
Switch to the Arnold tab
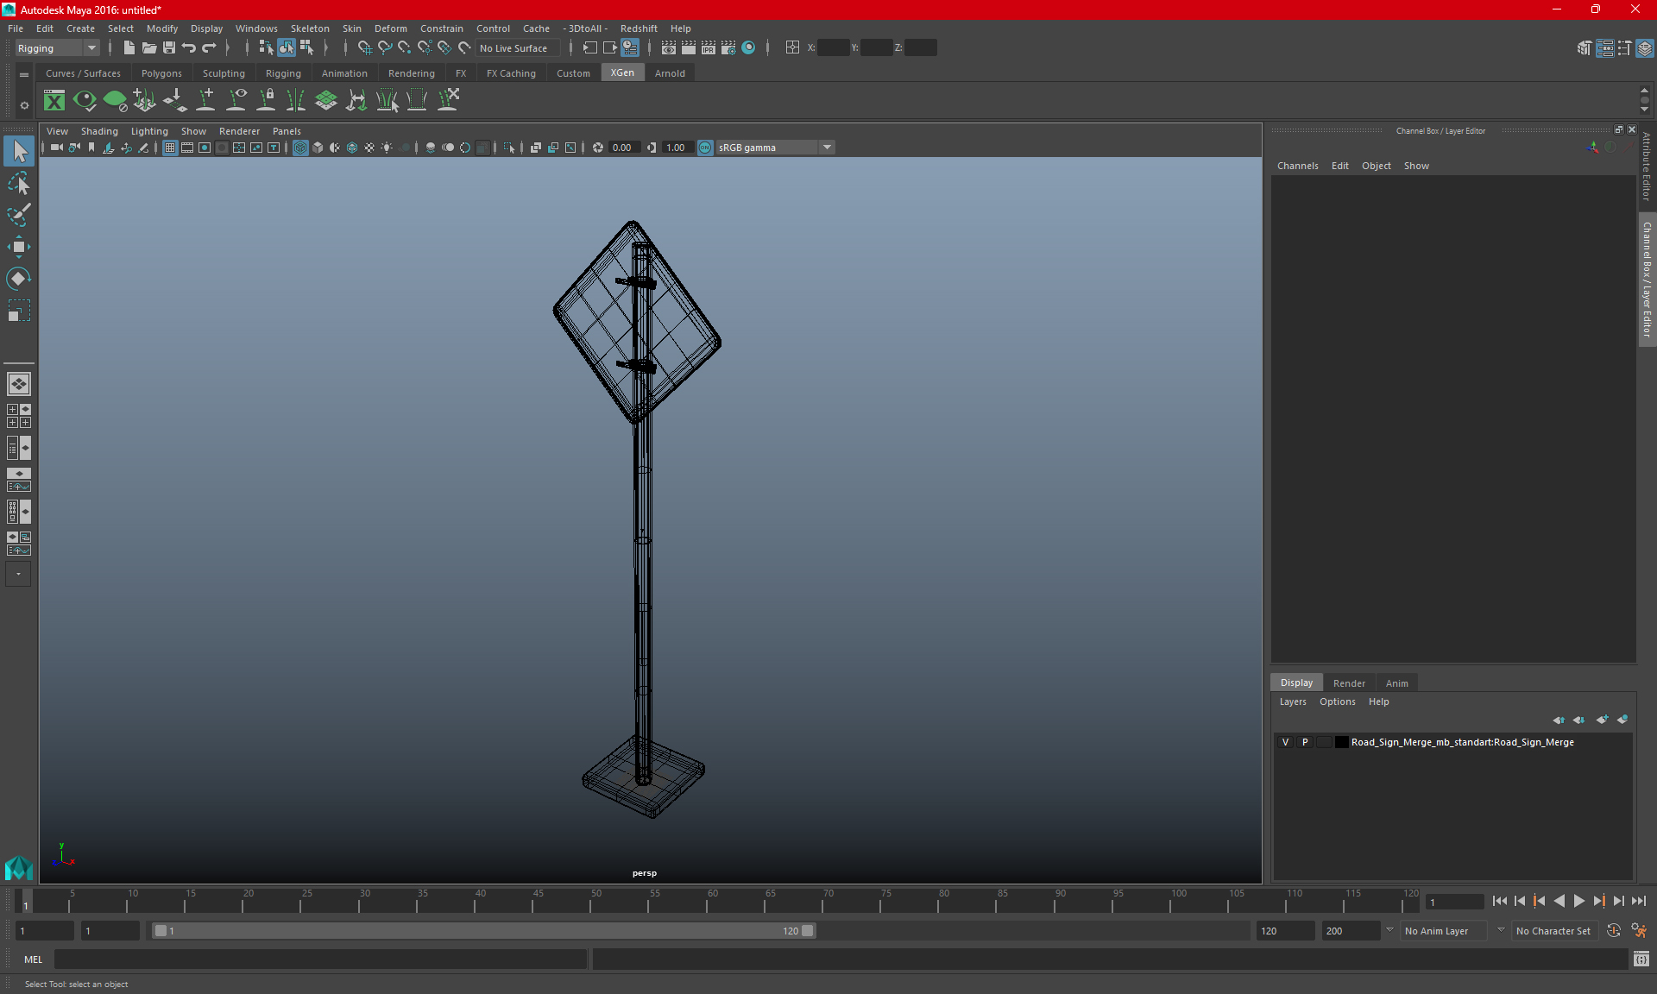click(x=670, y=73)
